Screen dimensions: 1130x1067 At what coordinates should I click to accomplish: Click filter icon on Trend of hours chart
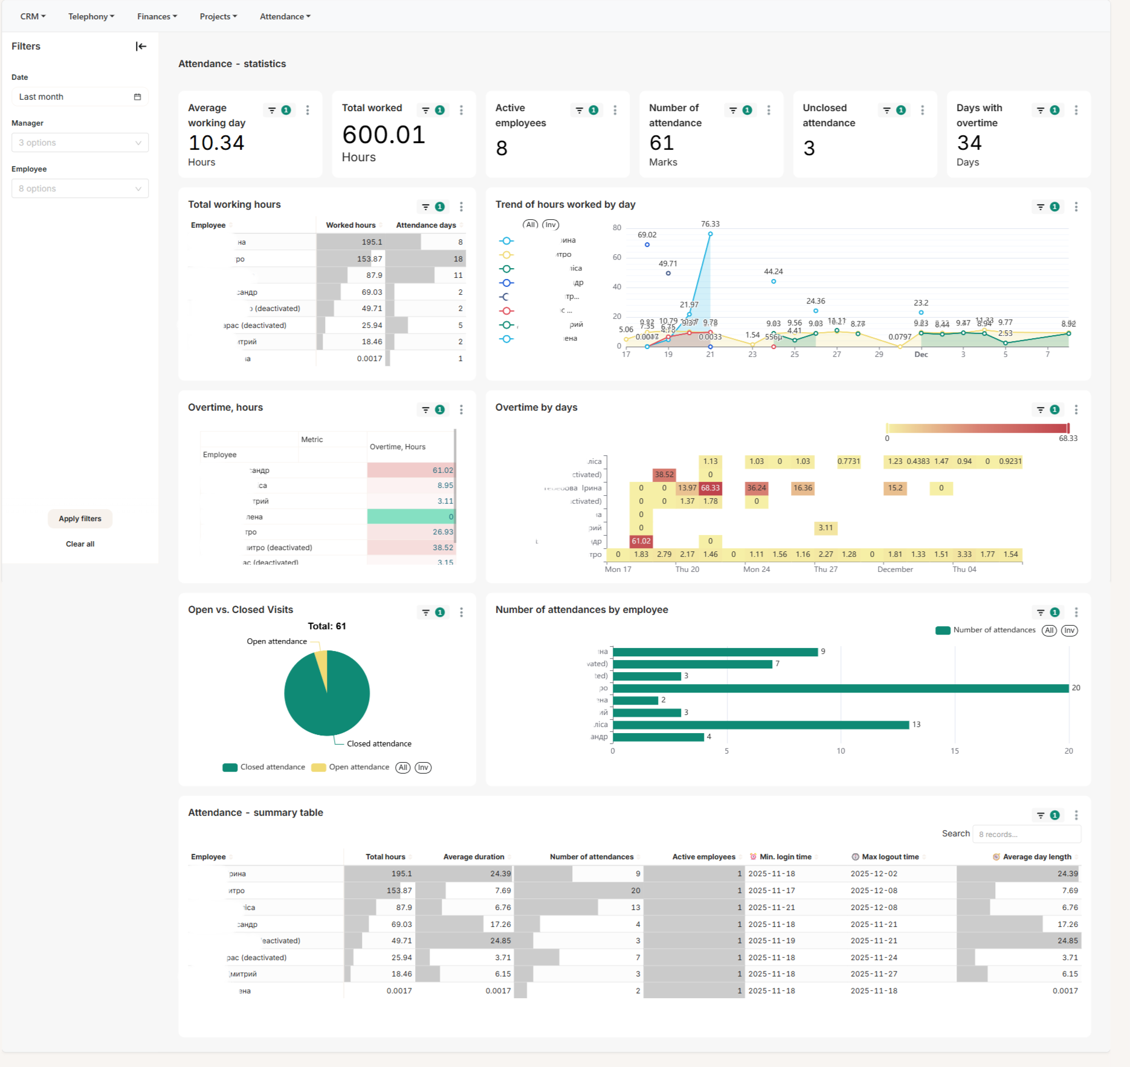tap(1041, 207)
